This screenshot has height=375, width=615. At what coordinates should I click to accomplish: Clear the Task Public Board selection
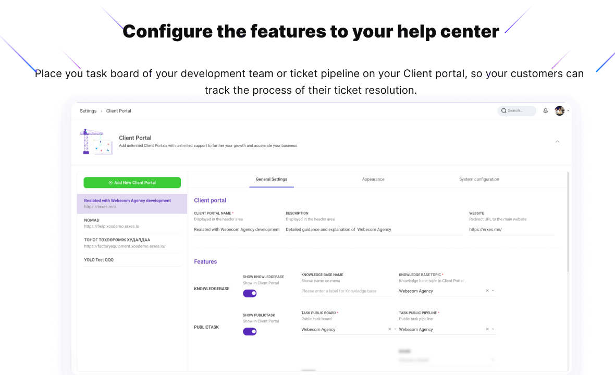click(x=389, y=329)
